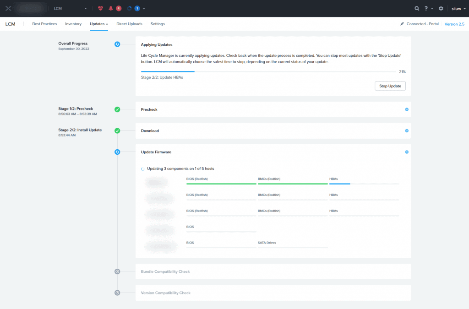Switch to the Inventory tab
The width and height of the screenshot is (469, 309).
pyautogui.click(x=73, y=24)
